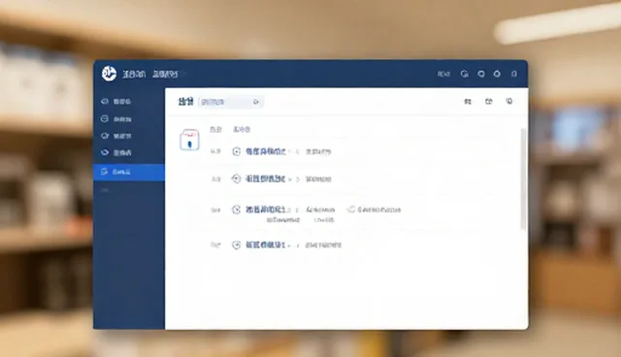621x357 pixels.
Task: Open the second sidebar item with the database icon
Action: pyautogui.click(x=116, y=118)
